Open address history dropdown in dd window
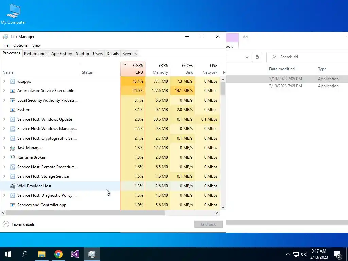The image size is (348, 261). click(247, 57)
